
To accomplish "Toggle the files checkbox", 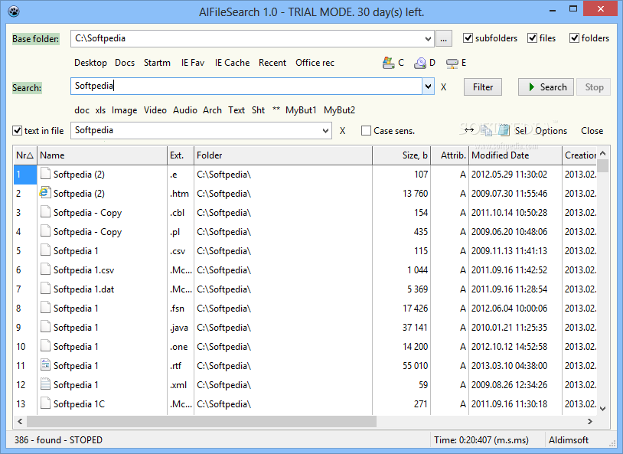I will (532, 38).
